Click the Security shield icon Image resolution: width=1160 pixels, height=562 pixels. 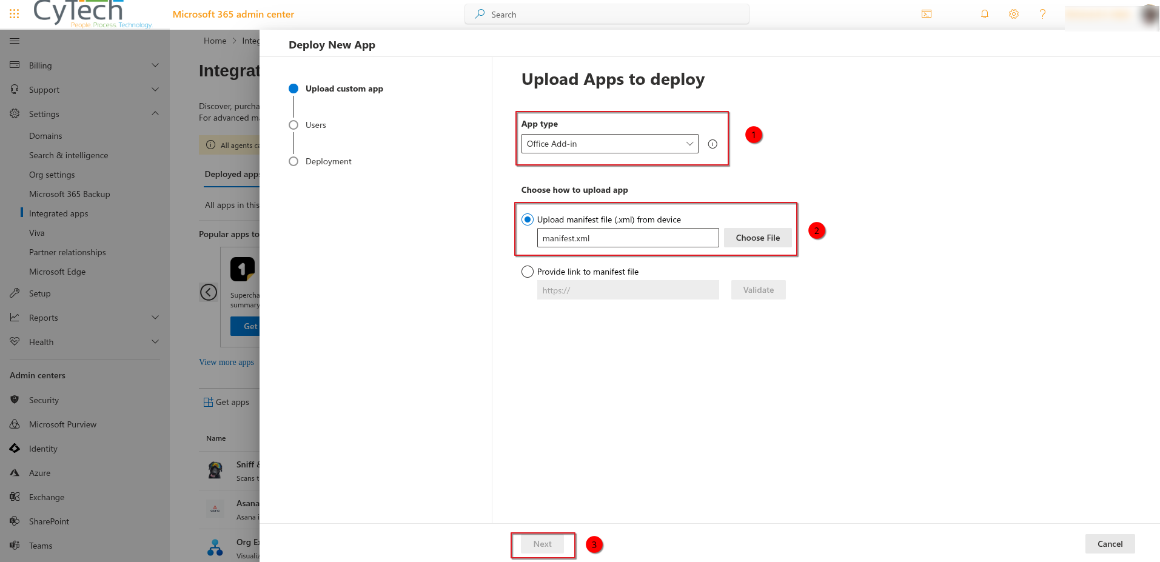point(15,400)
